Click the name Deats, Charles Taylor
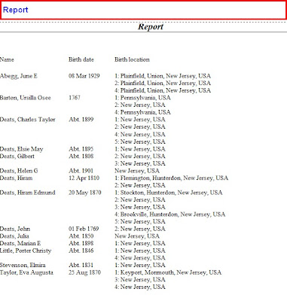The image size is (287, 301). [x=27, y=120]
